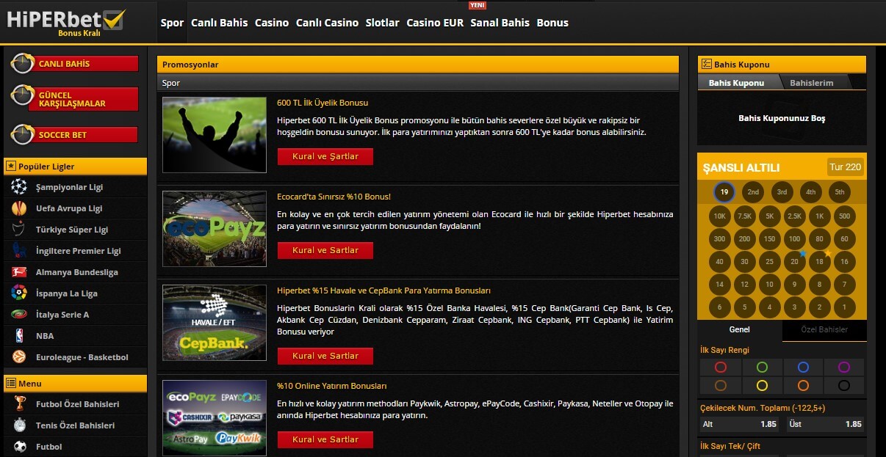Click the soccer ball icon beside Futbol

pos(20,447)
